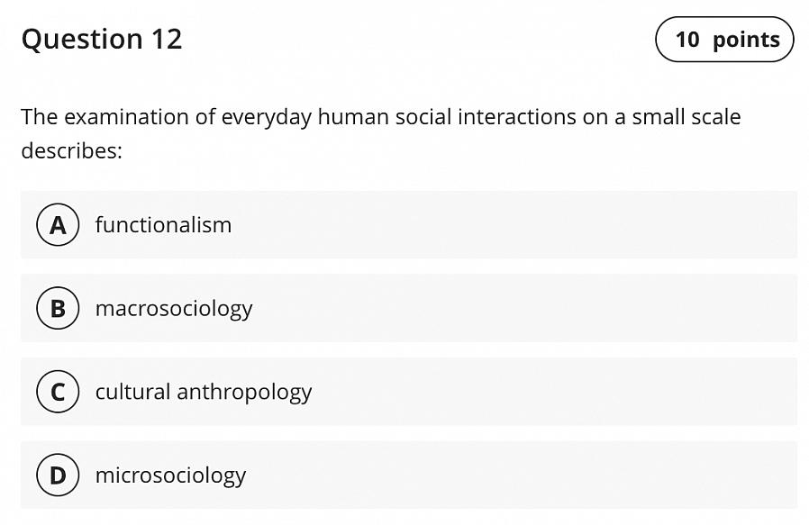Click the Question 12 heading

101,40
